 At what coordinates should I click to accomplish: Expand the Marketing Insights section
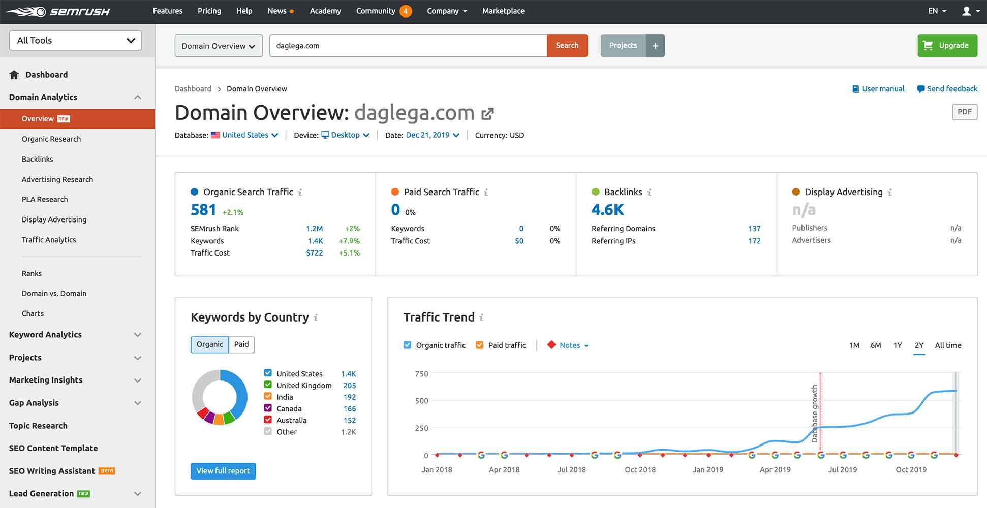click(x=138, y=380)
